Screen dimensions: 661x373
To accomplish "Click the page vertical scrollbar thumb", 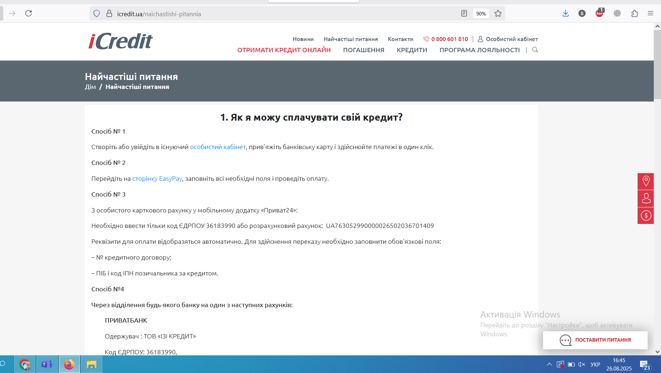I will (x=657, y=64).
